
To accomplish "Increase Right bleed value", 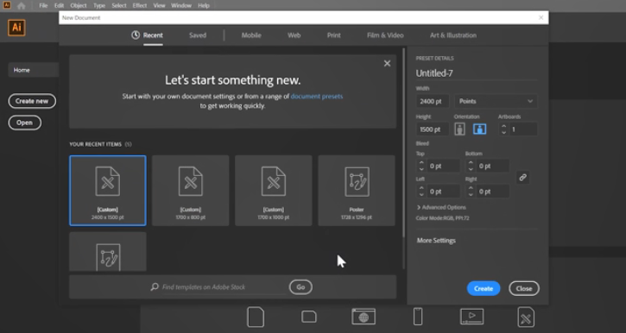I will [471, 188].
